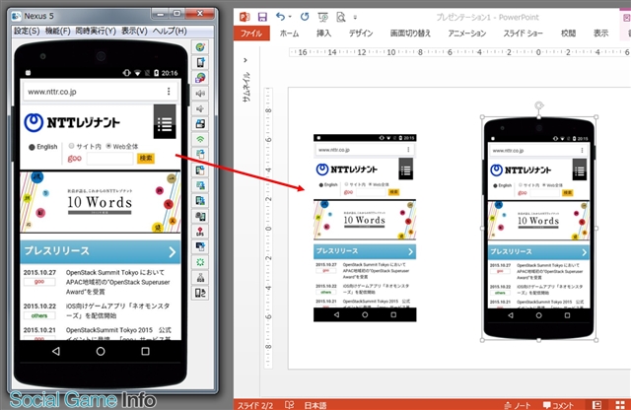Click the スライド 2/2 indicator in the status bar
631x410 pixels.
[255, 405]
